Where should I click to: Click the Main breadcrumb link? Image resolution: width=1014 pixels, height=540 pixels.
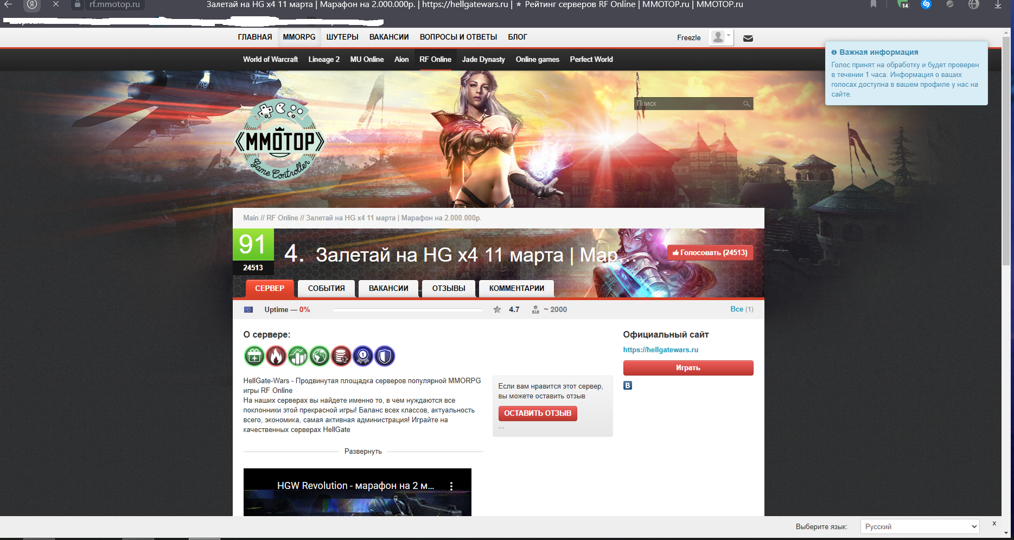click(x=251, y=218)
